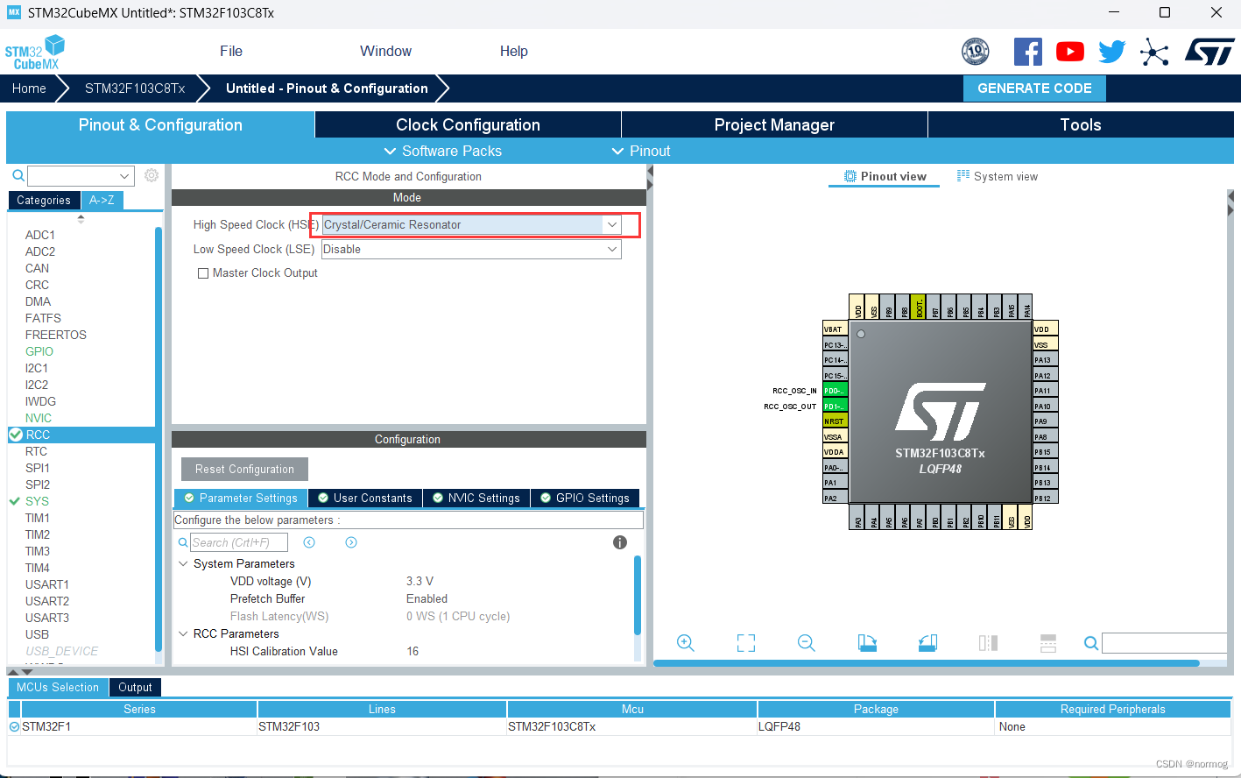The image size is (1241, 778).
Task: Click the GENERATE CODE button
Action: (x=1034, y=88)
